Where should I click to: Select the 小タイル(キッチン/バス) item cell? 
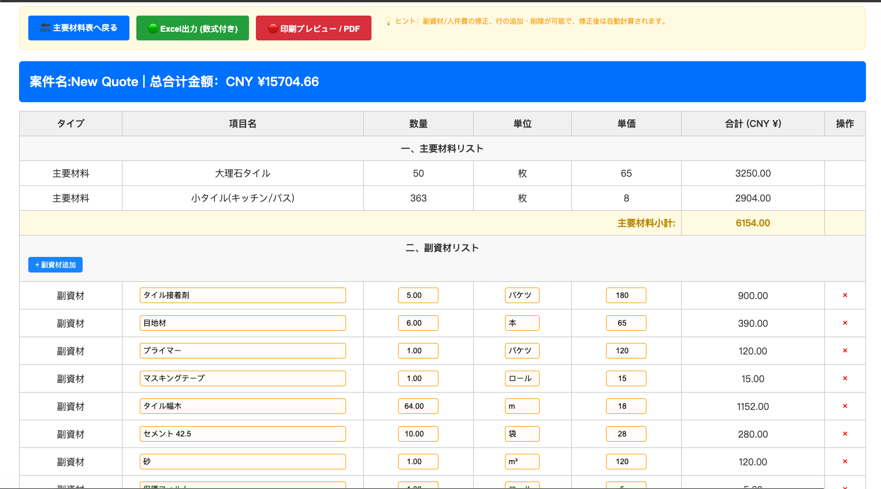[243, 198]
